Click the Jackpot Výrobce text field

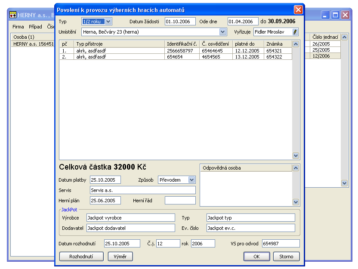131,218
